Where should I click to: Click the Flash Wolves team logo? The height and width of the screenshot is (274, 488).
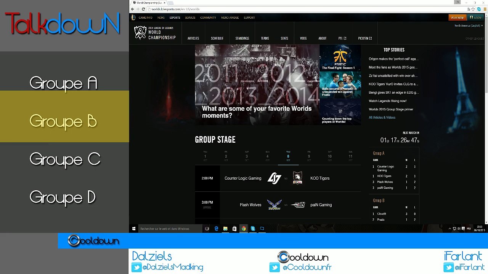(274, 205)
